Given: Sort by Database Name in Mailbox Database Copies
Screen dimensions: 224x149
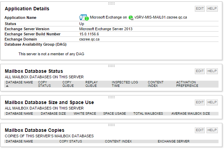Looking at the screenshot, I should tap(19, 141).
